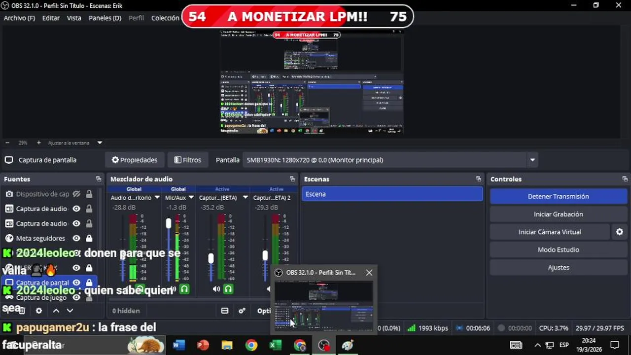Move selected source down with the arrow
631x355 pixels.
point(70,311)
